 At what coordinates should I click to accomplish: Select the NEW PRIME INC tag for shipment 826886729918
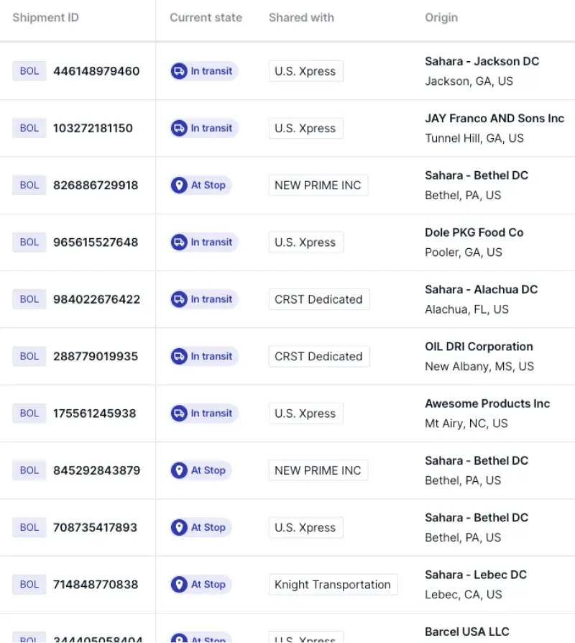(318, 186)
